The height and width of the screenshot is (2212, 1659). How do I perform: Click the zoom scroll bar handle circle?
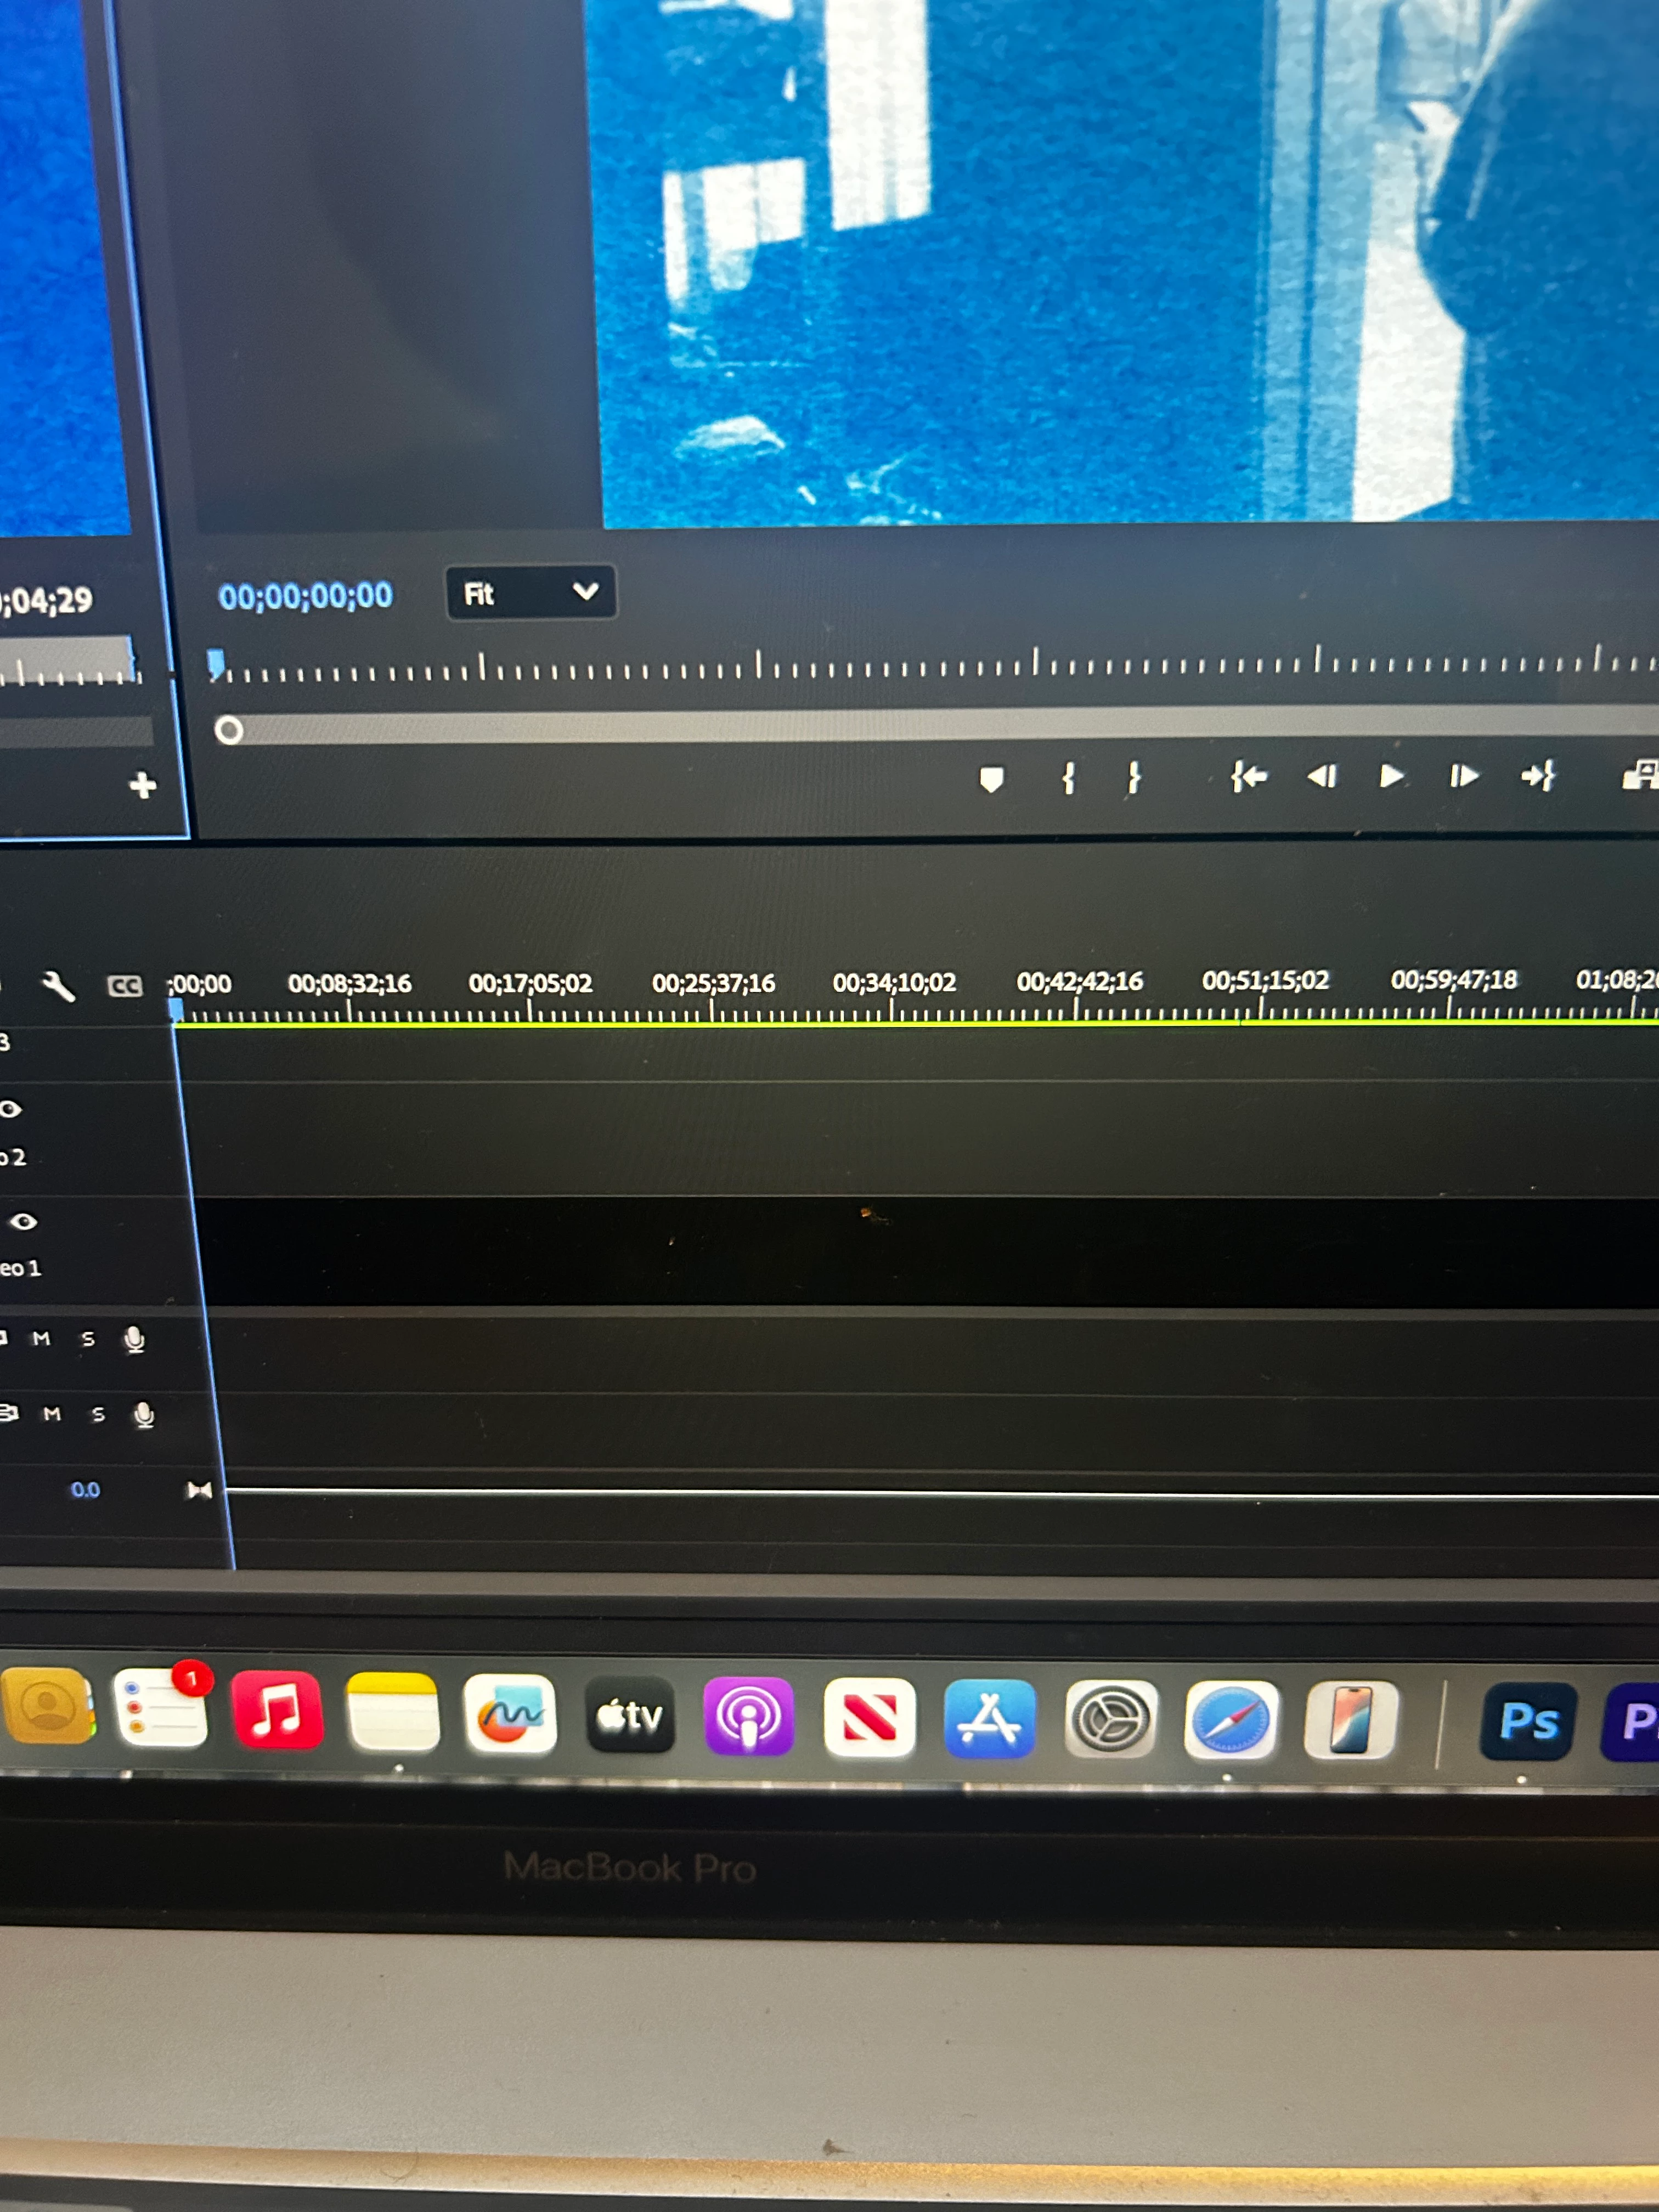[x=229, y=731]
